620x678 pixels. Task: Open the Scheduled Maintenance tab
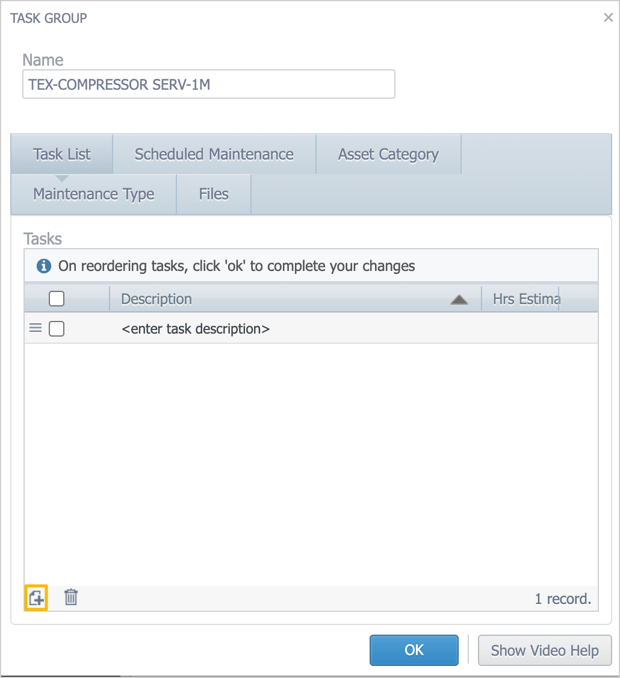[214, 154]
